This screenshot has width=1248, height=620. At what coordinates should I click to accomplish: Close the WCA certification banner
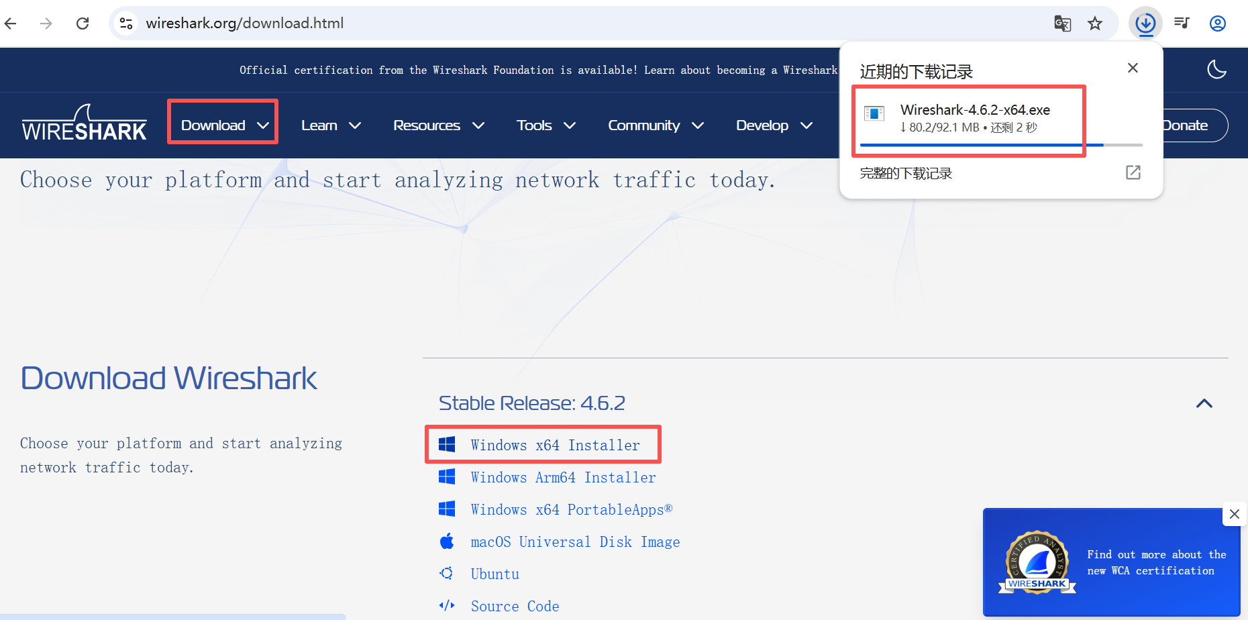[x=1235, y=514]
